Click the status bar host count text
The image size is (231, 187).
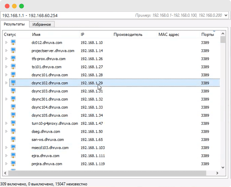44,184
